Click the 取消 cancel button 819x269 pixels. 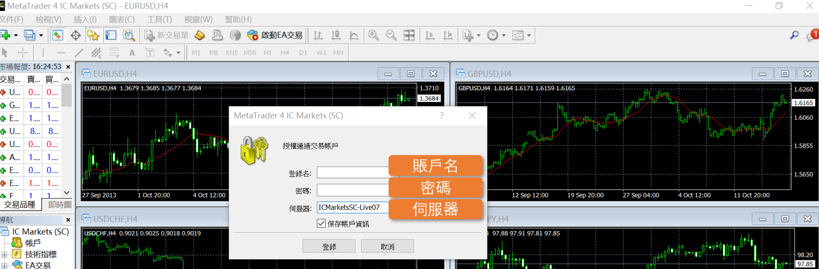pos(387,247)
